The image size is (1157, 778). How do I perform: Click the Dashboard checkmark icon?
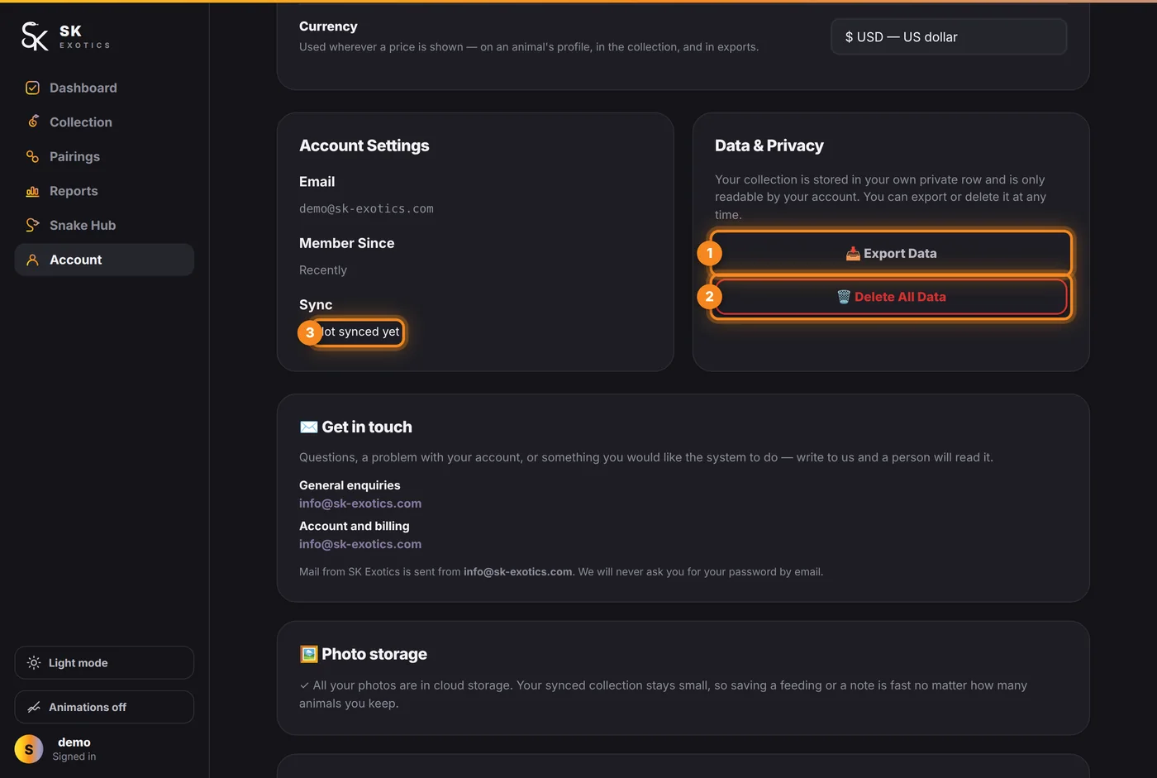coord(32,88)
